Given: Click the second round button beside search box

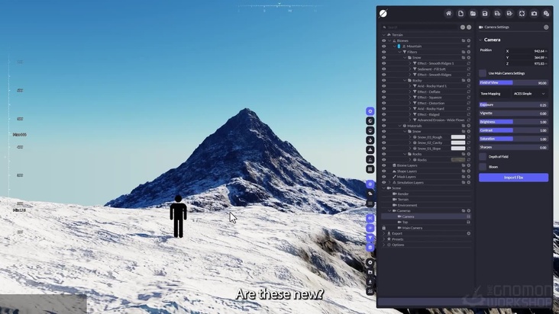Looking at the screenshot, I should [x=469, y=27].
